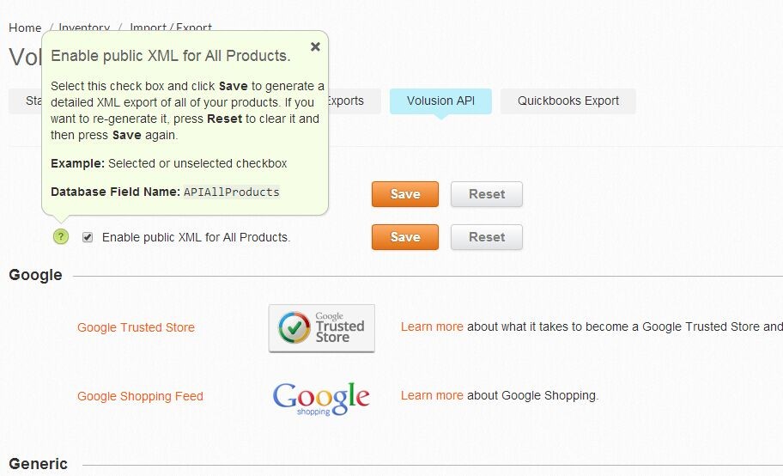Close the Enable public XML help tooltip
Image resolution: width=783 pixels, height=476 pixels.
tap(315, 47)
